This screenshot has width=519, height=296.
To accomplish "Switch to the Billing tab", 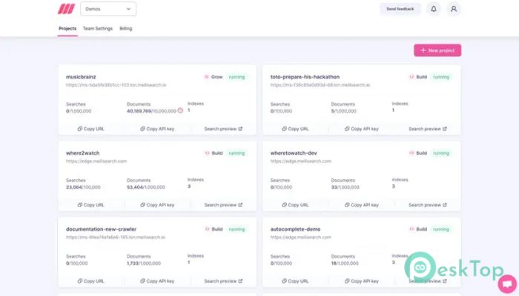I will click(126, 28).
